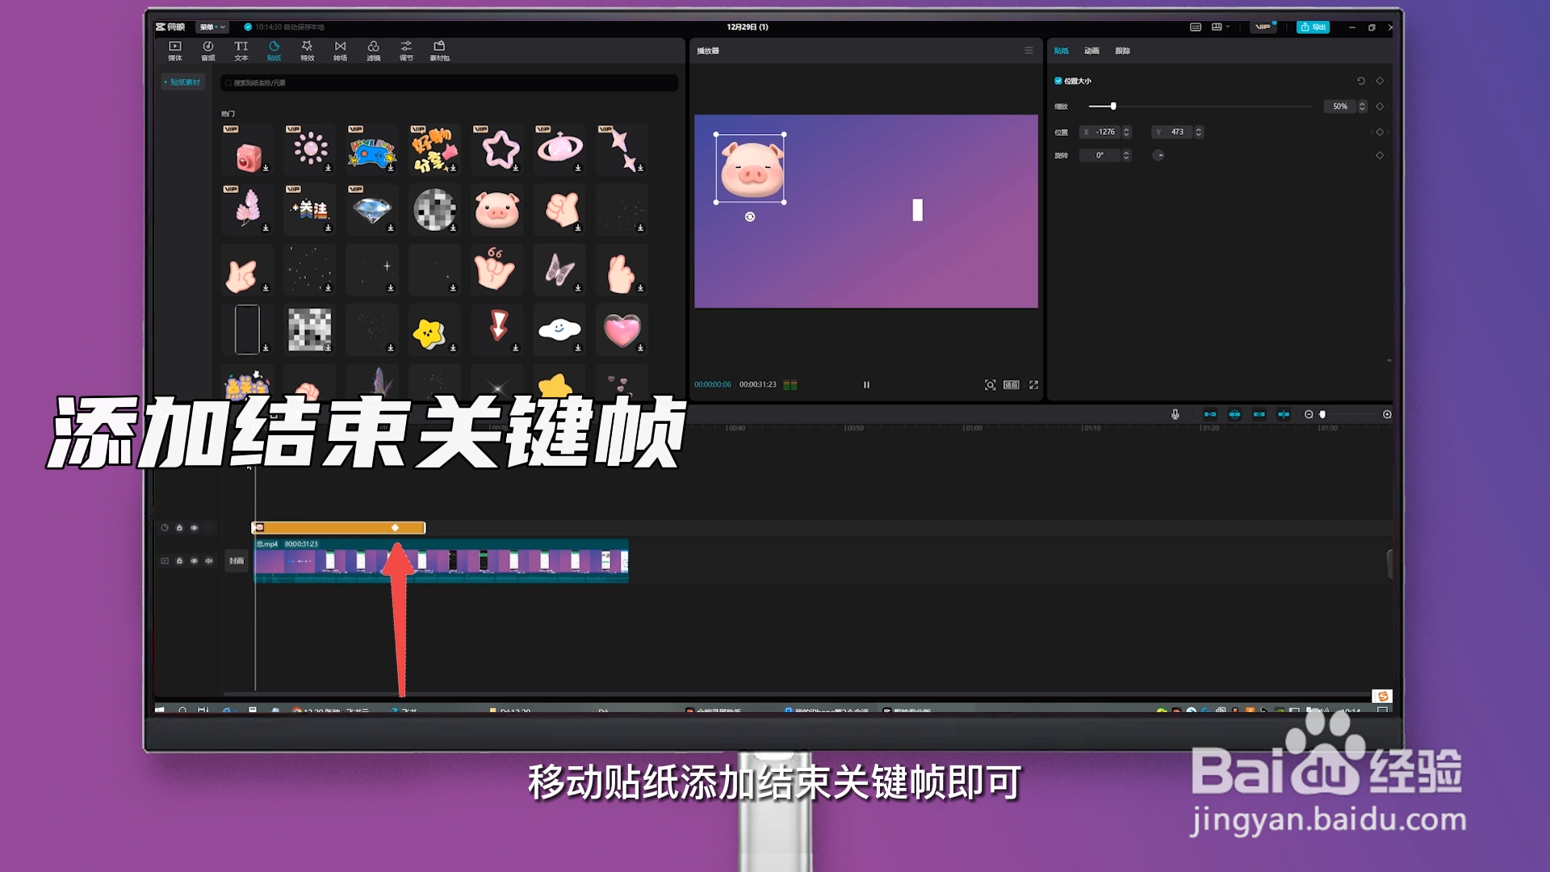The height and width of the screenshot is (872, 1550).
Task: Reset the 位置大小 settings
Action: pyautogui.click(x=1361, y=81)
